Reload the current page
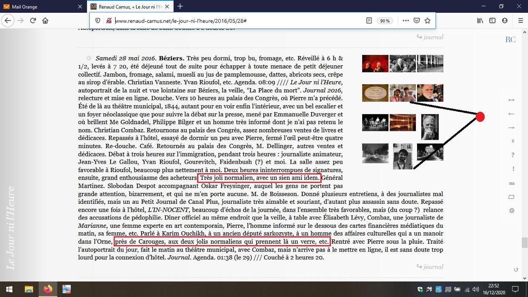This screenshot has height=297, width=528. [33, 21]
